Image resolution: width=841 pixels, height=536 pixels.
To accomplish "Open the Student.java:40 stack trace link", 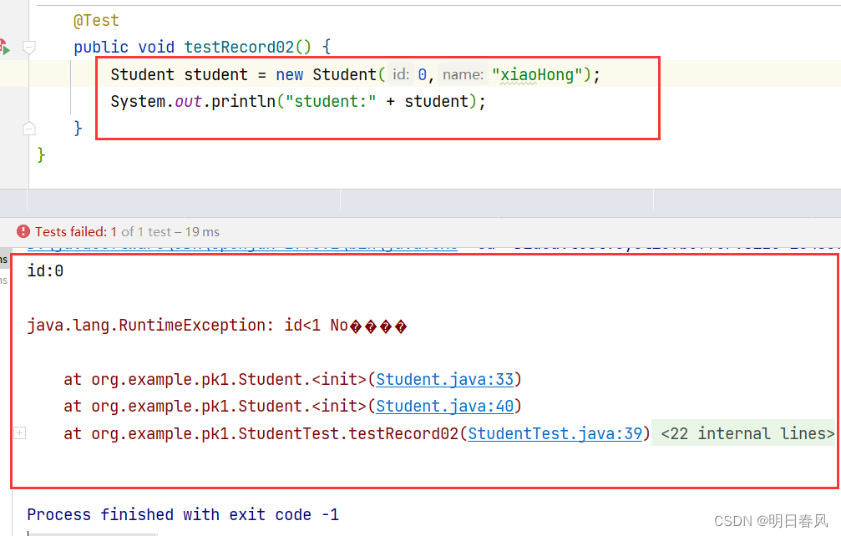I will [444, 407].
